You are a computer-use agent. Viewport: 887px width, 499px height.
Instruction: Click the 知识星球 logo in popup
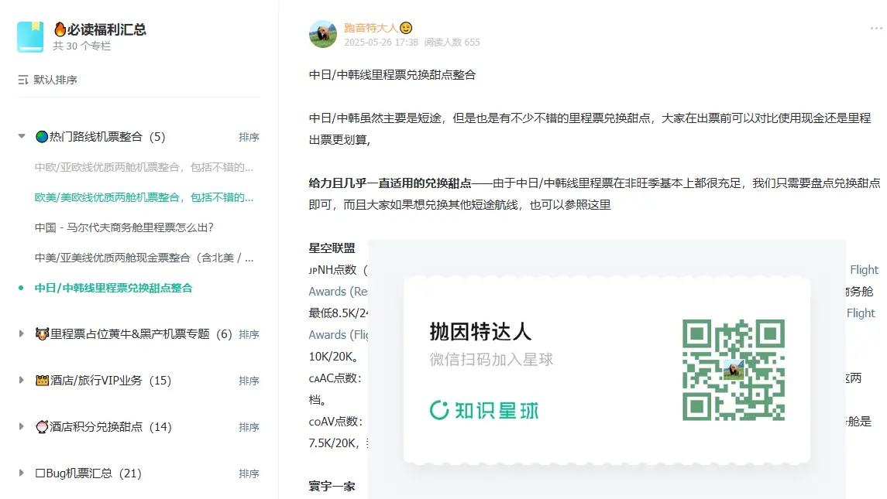(484, 410)
